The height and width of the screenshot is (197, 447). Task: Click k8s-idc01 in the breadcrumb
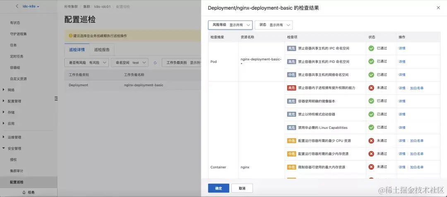coord(103,6)
